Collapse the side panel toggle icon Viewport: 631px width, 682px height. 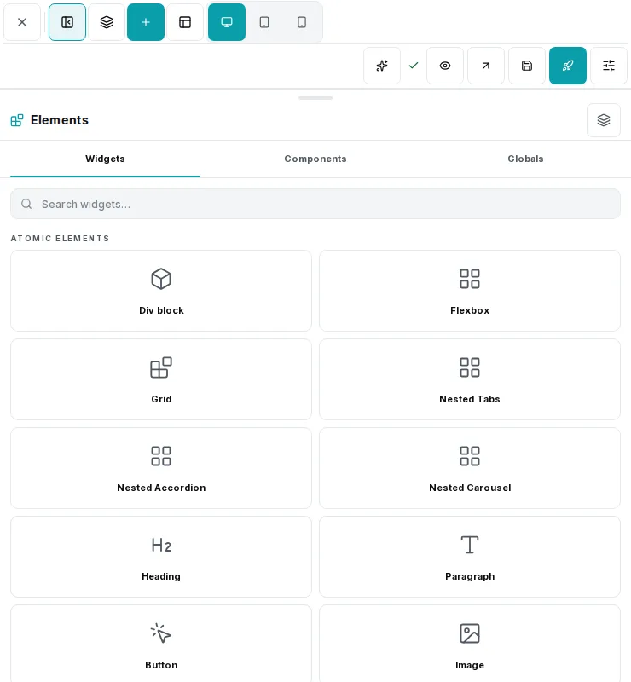pyautogui.click(x=67, y=22)
